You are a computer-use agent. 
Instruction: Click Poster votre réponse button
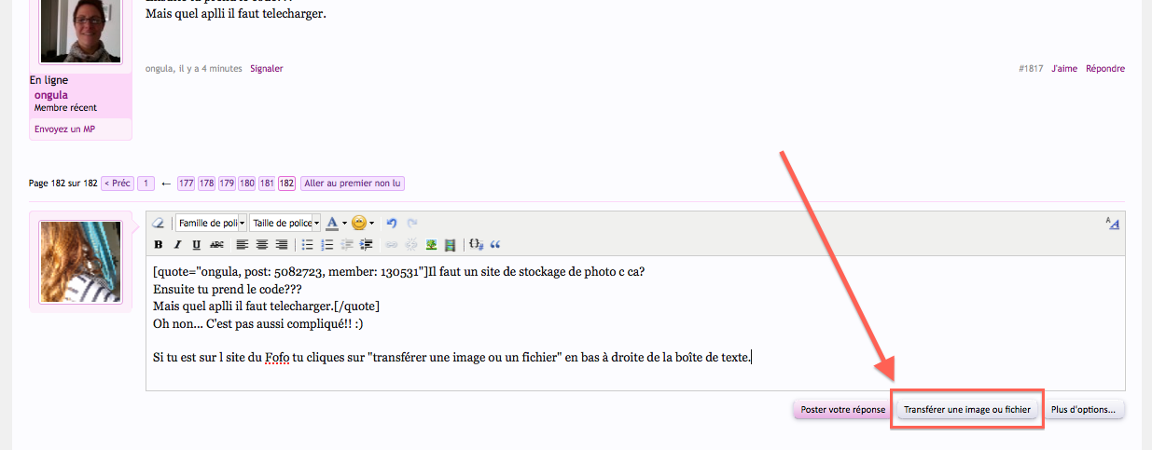coord(842,409)
